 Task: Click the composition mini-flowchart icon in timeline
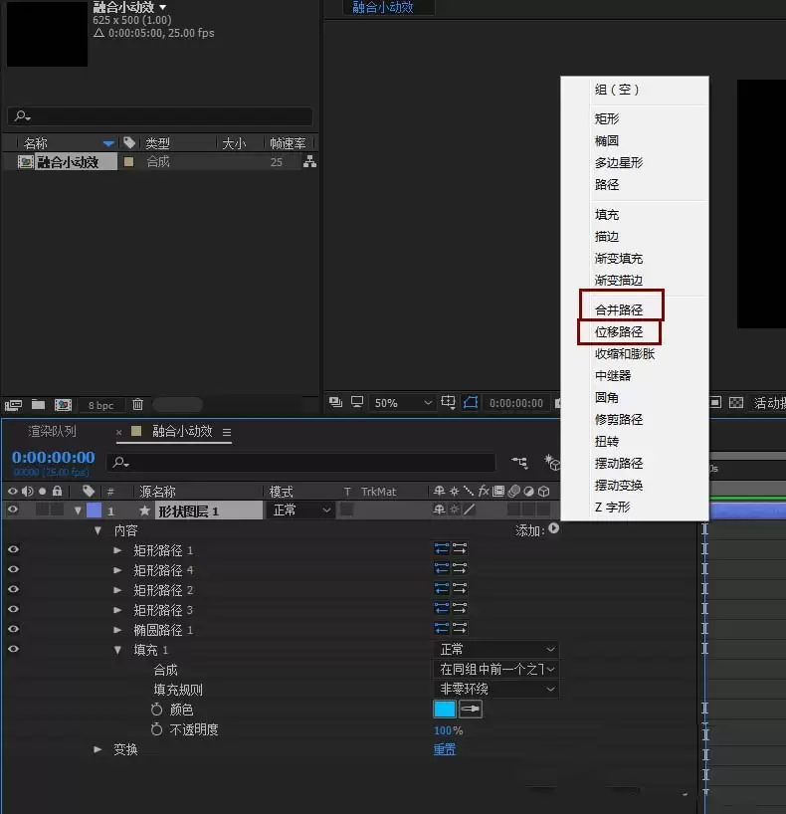[519, 462]
